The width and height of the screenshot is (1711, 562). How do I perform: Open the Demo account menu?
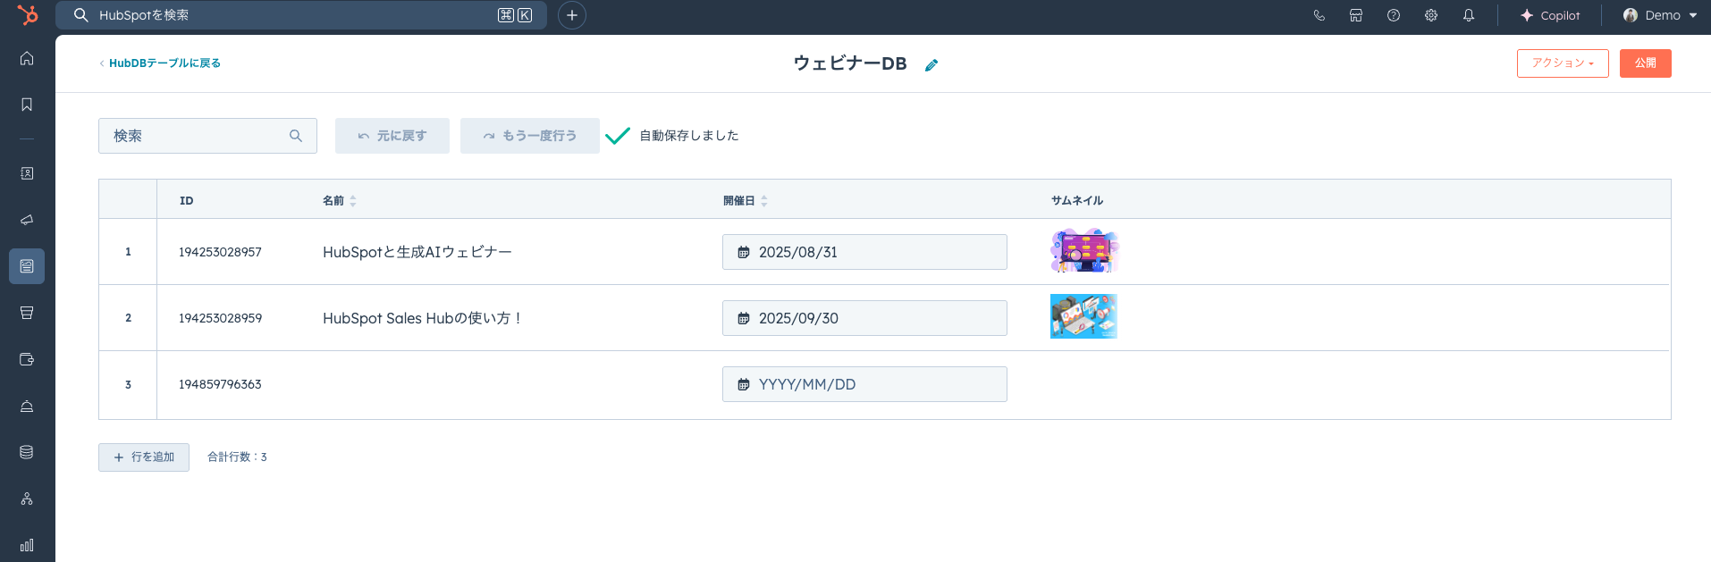(1659, 15)
